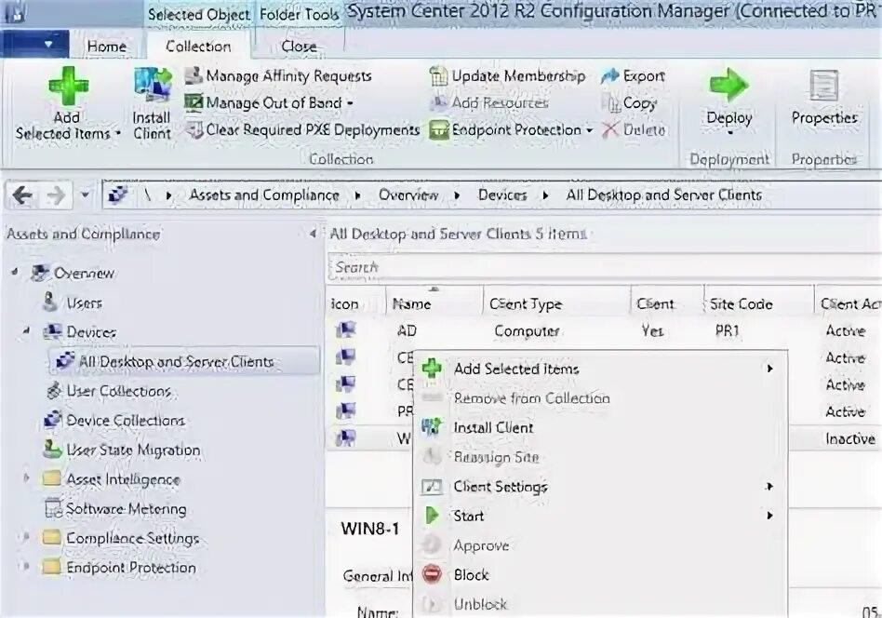Click the Add Selected Items ribbon icon
The height and width of the screenshot is (618, 882).
coord(68,86)
